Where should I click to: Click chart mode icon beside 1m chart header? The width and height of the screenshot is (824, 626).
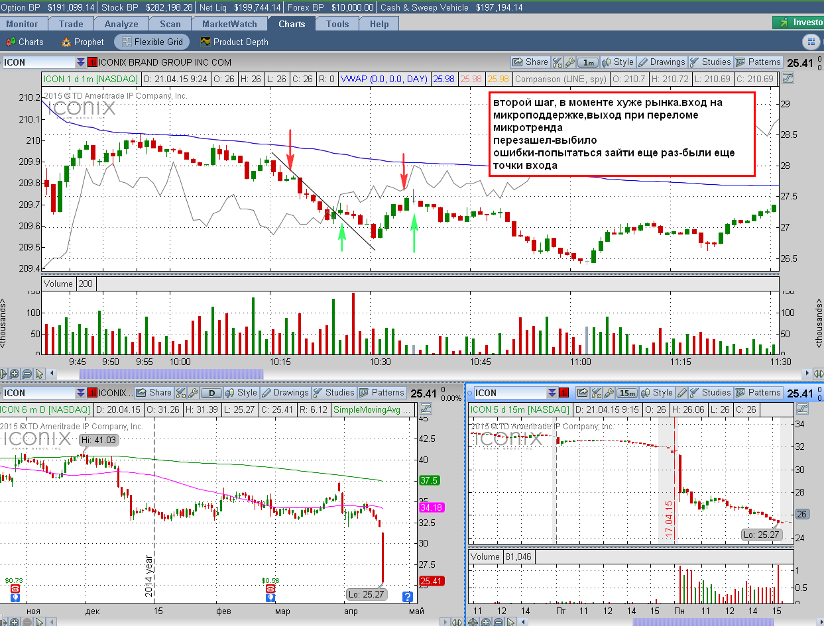[788, 78]
